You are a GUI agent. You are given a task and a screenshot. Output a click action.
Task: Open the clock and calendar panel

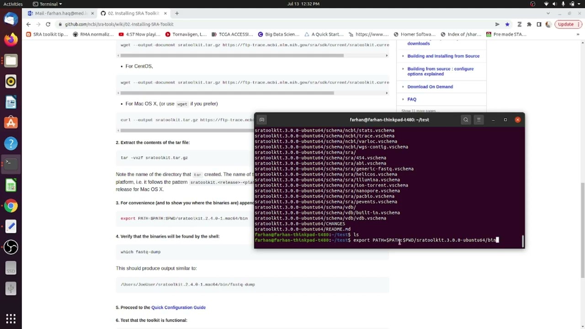coord(303,4)
